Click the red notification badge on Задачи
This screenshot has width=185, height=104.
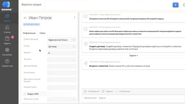(12, 37)
